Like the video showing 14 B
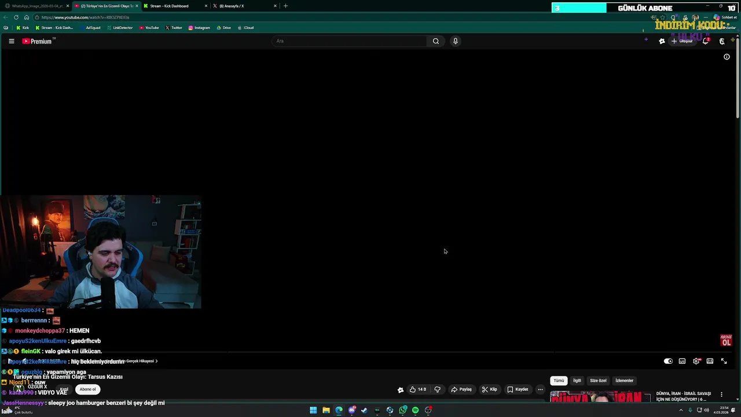 [417, 389]
